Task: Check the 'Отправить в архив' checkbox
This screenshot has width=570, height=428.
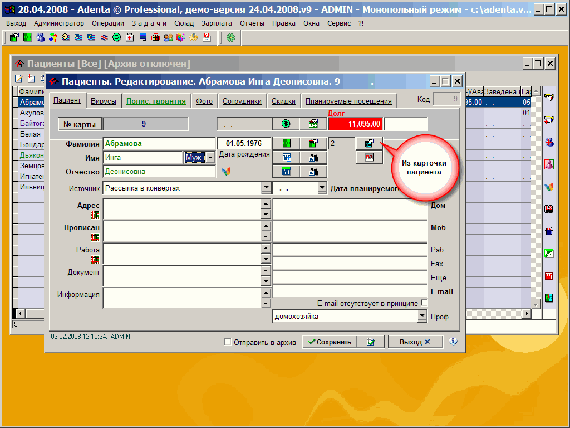Action: point(228,342)
